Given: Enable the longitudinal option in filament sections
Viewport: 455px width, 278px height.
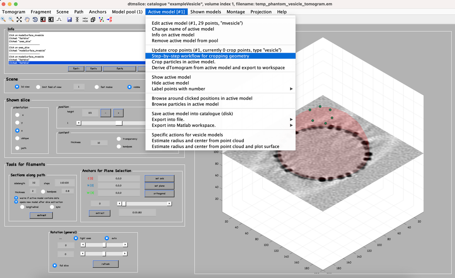Looking at the screenshot, I should (22, 207).
